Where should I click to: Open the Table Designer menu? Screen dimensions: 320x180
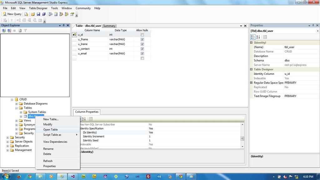(38, 8)
